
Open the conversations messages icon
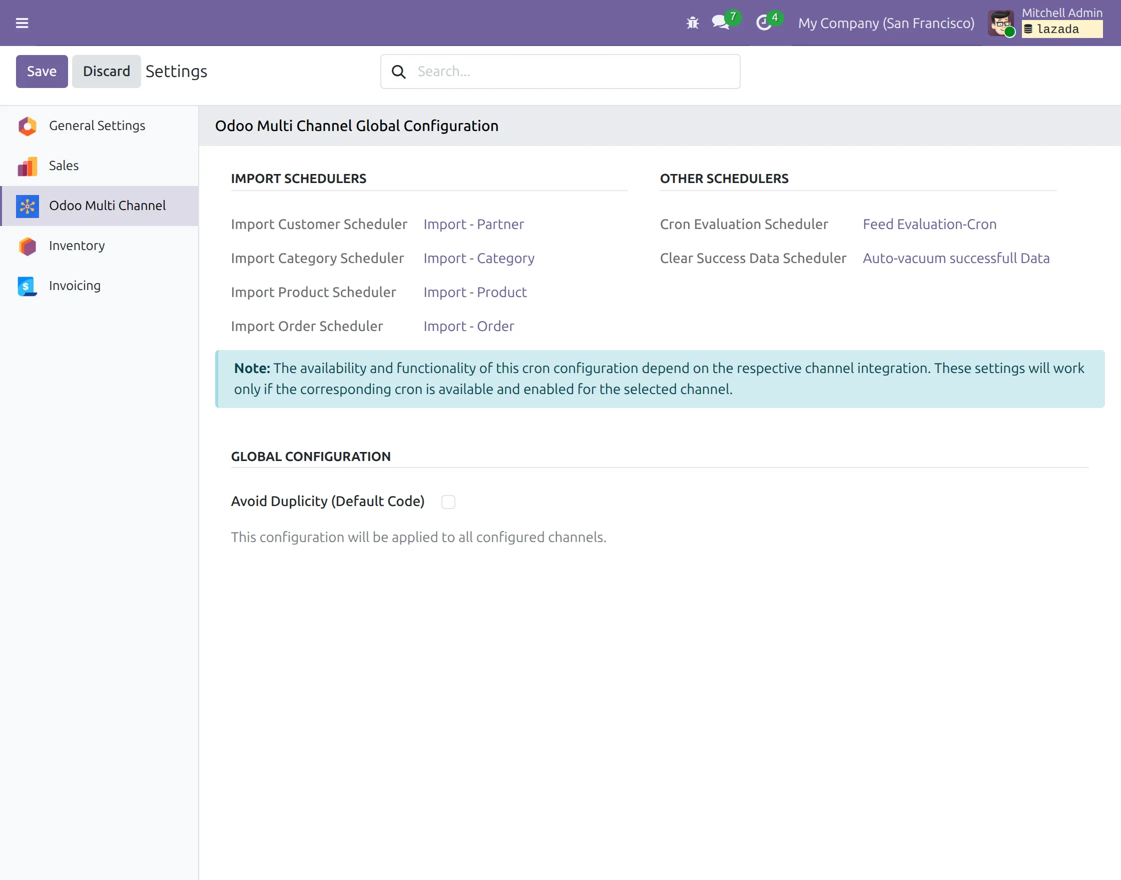point(720,22)
